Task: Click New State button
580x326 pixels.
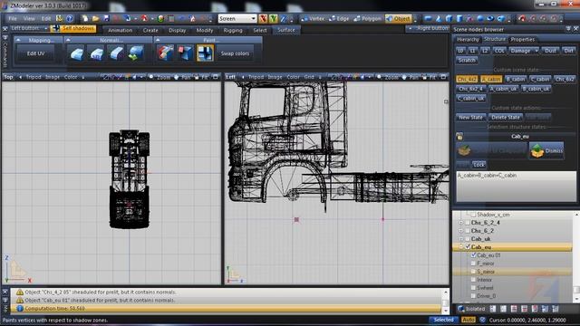Action: point(470,117)
